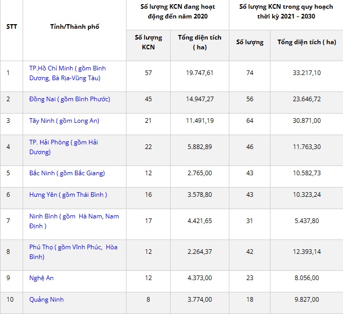Select the value 3.578,80

click(200, 194)
